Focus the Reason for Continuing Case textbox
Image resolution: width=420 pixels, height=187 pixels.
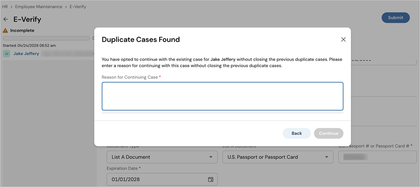222,96
